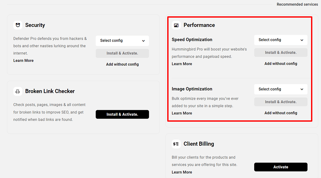Open Learn More under Speed Optimization
Screen dimensions: 321x178
click(182, 64)
